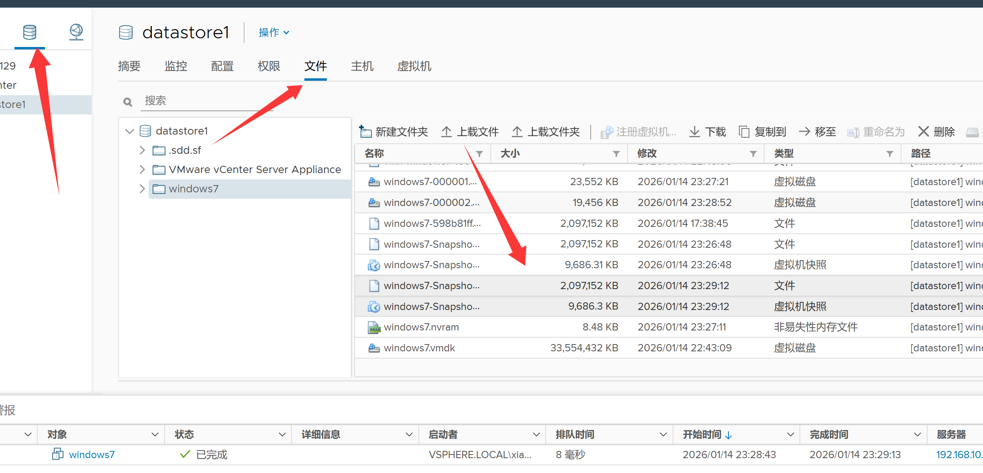Click the windows7 link in tasks list
Screen dimensions: 983x473
pyautogui.click(x=92, y=455)
